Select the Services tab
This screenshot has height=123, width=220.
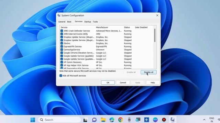coord(79,22)
